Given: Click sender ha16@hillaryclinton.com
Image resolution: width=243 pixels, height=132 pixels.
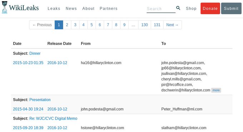Looking at the screenshot, I should [x=101, y=63].
